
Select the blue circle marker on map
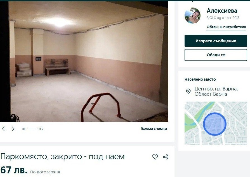point(215,124)
